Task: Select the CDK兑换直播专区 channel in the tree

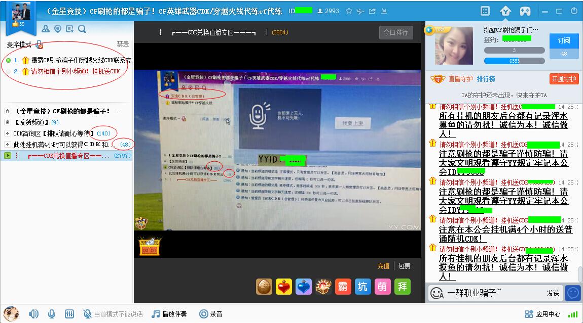Action: point(67,155)
